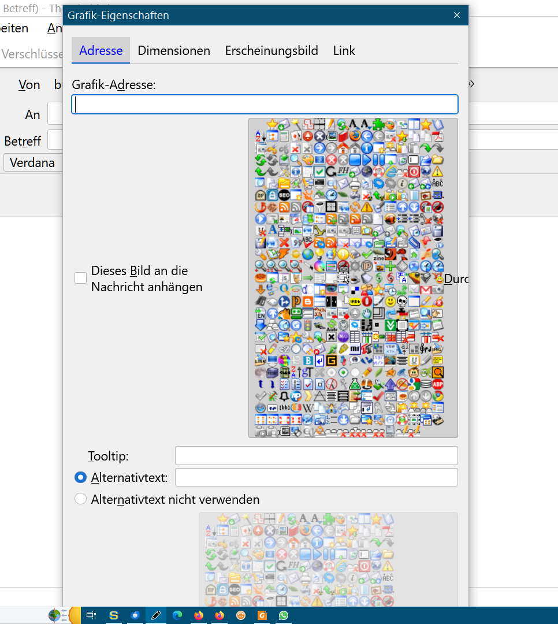Open the orange headset phone taskbar app
558x624 pixels.
click(241, 615)
